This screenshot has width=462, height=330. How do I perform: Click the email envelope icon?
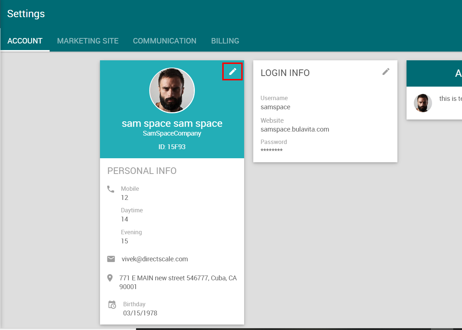(111, 259)
